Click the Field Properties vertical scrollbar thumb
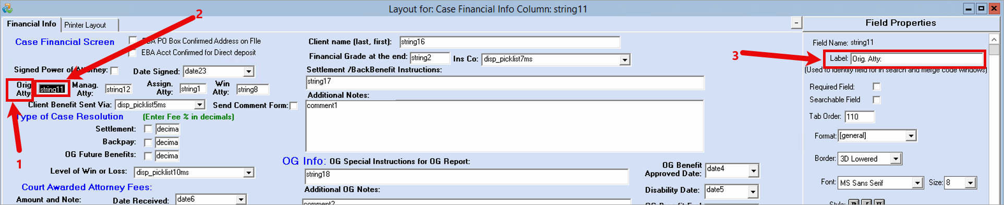Viewport: 1004px width, 205px height. pos(994,50)
